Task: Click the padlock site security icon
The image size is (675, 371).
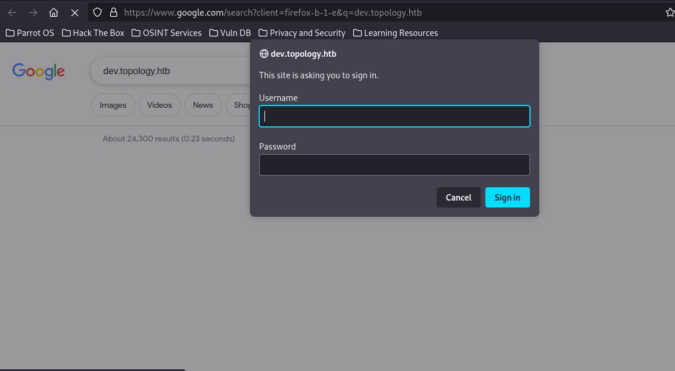Action: 114,12
